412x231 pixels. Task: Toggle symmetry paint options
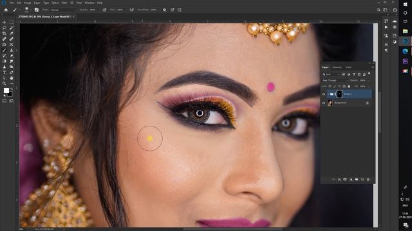point(180,10)
